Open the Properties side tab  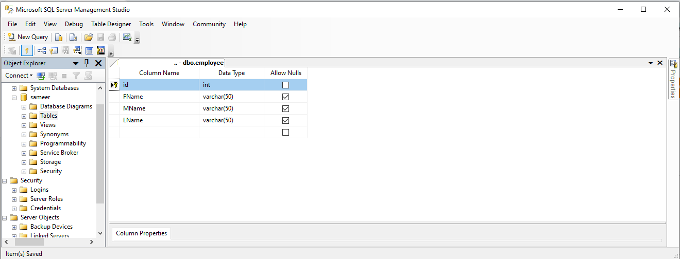(673, 79)
